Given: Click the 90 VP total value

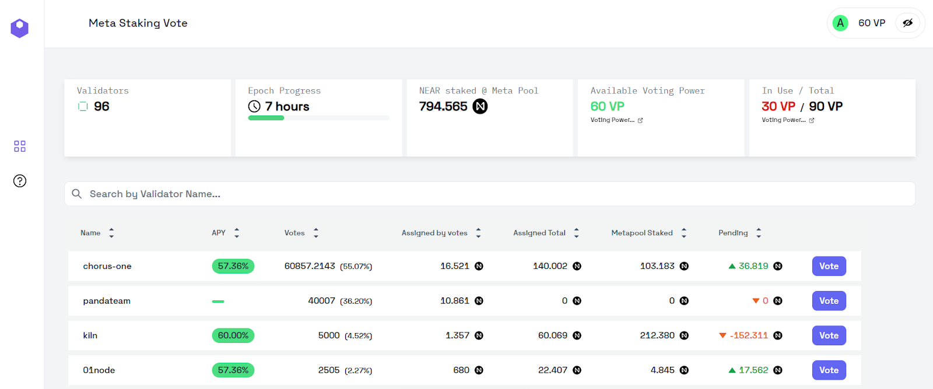Looking at the screenshot, I should [826, 107].
